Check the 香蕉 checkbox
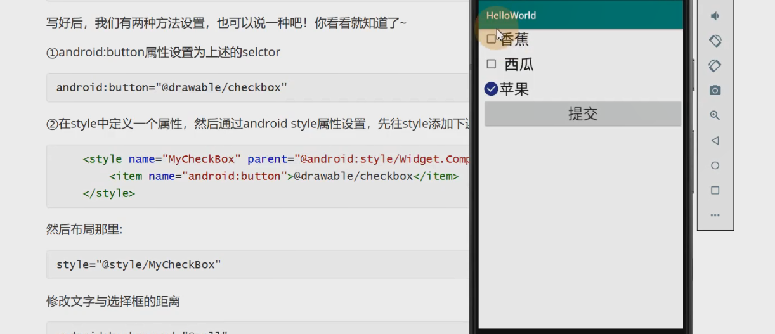Viewport: 775px width, 334px height. click(x=491, y=39)
